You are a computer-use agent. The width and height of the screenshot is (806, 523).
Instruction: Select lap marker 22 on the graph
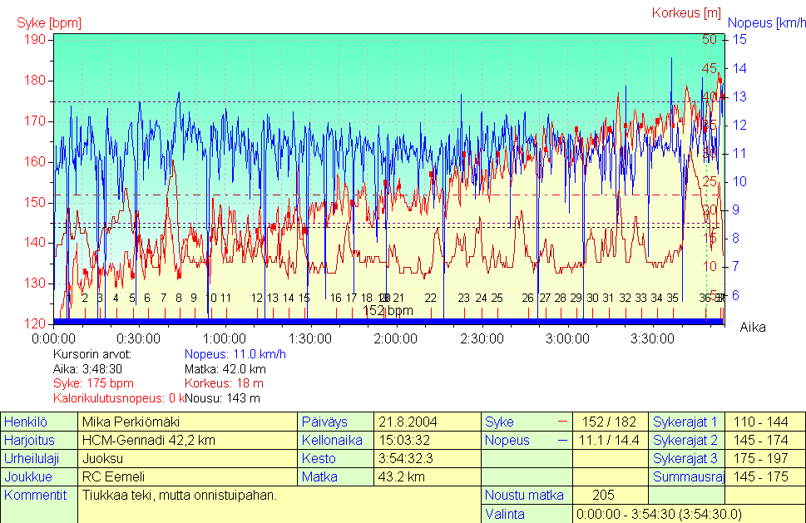[x=430, y=298]
